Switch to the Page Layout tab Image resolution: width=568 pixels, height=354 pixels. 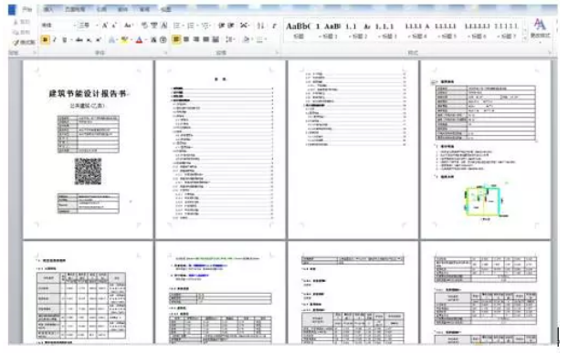pyautogui.click(x=75, y=9)
